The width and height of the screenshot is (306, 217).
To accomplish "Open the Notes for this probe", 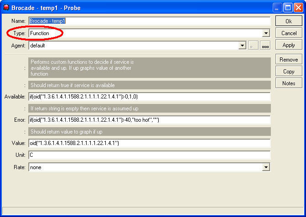I will 289,83.
